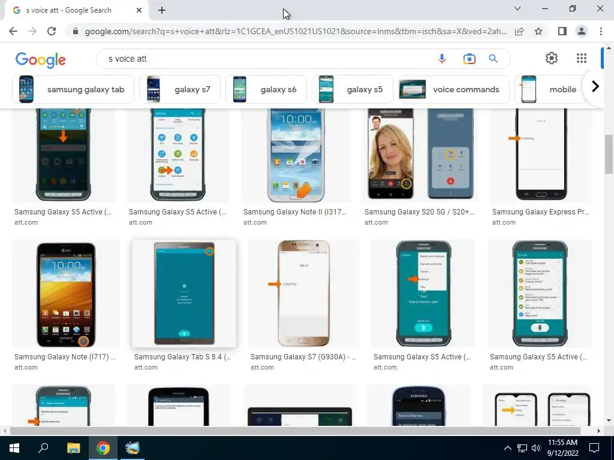The height and width of the screenshot is (460, 614).
Task: Click the scroll right arrow
Action: pyautogui.click(x=598, y=431)
